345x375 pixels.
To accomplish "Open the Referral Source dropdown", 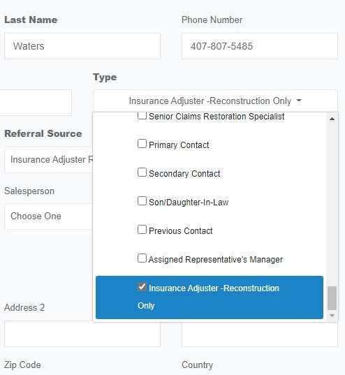I will pyautogui.click(x=49, y=160).
